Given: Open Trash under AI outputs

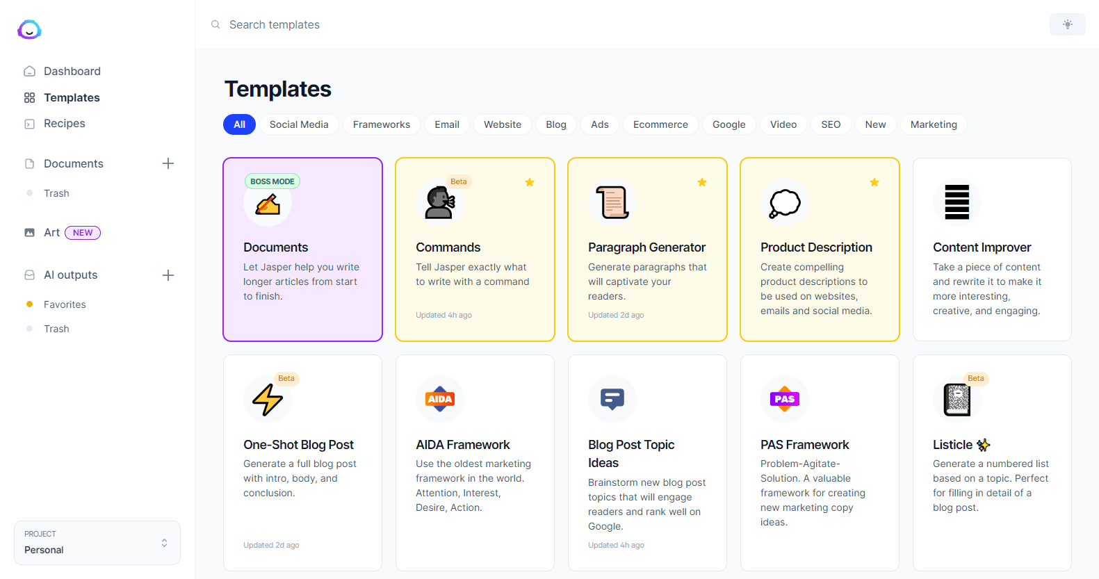Looking at the screenshot, I should 56,329.
